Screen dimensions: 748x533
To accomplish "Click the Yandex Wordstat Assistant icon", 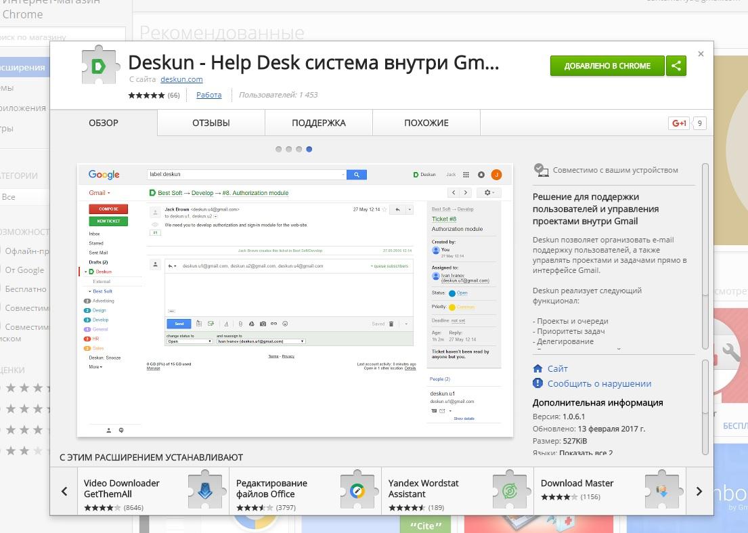I will pyautogui.click(x=510, y=490).
